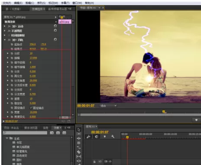Open the 音频剪辑混合器 panel menu icon

[70, 9]
